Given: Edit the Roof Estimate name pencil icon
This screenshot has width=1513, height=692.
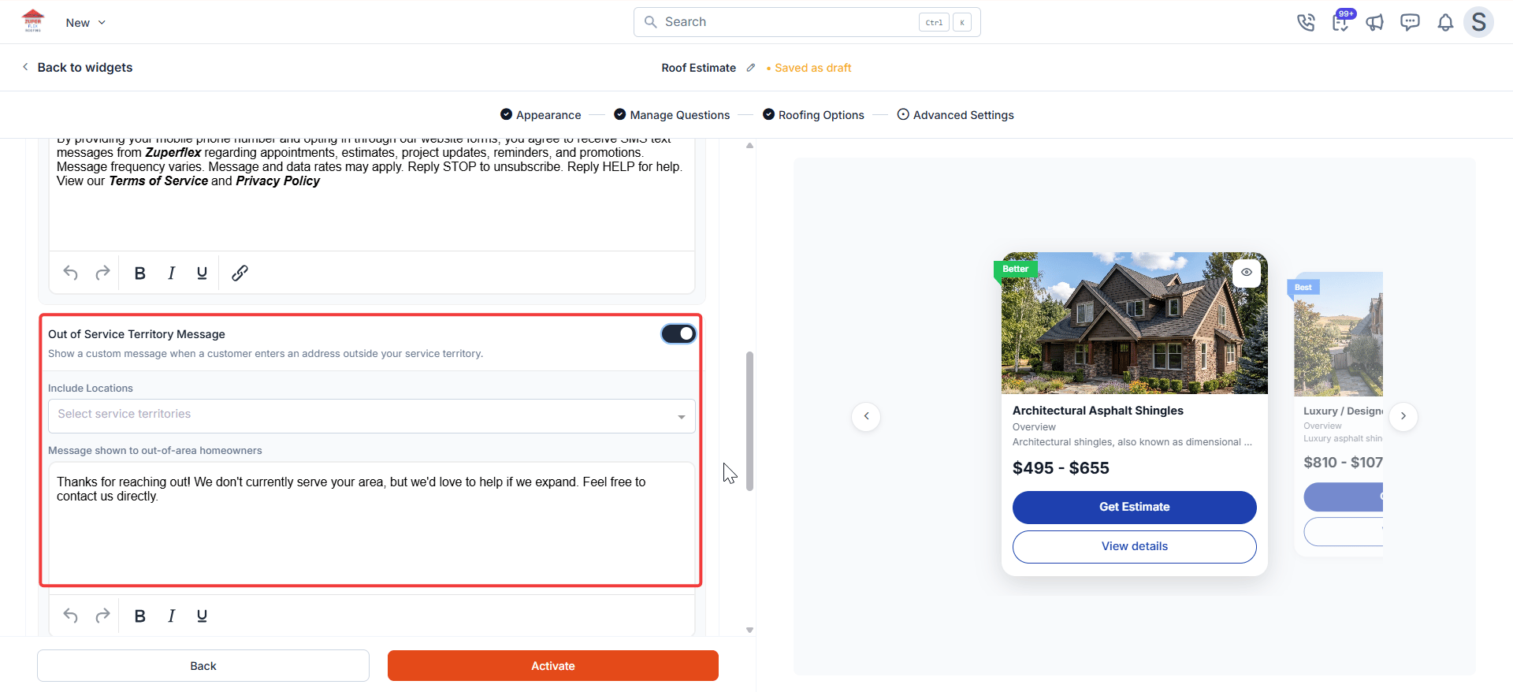Looking at the screenshot, I should (751, 68).
